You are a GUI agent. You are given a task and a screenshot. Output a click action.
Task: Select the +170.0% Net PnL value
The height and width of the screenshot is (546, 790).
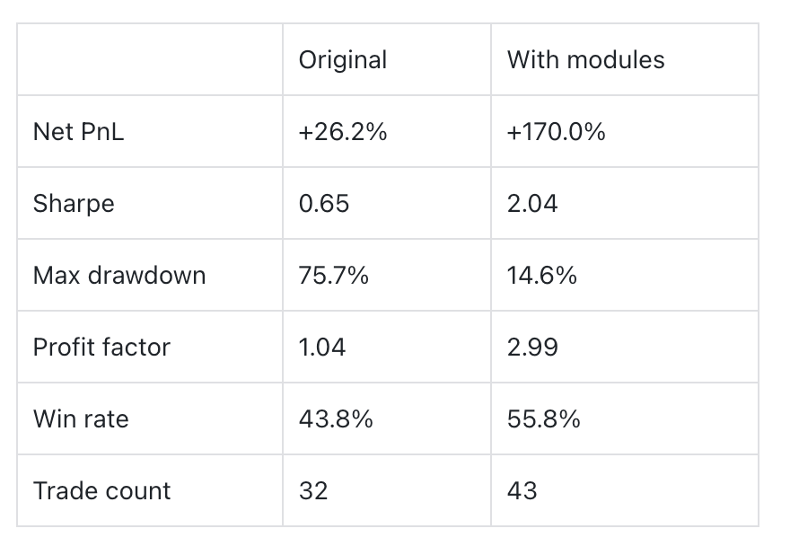[557, 132]
